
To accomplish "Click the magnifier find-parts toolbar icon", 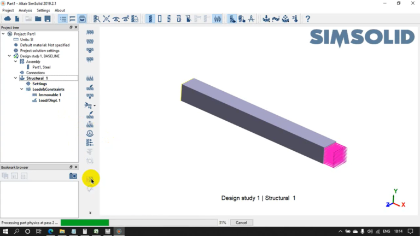I will click(97, 19).
